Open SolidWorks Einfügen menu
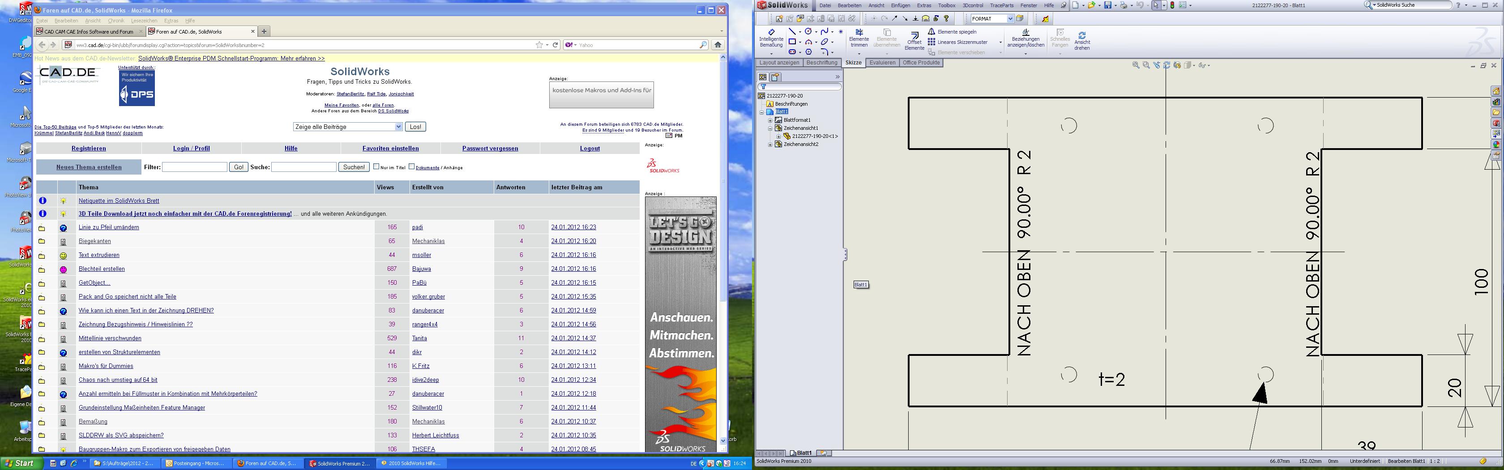 [900, 5]
